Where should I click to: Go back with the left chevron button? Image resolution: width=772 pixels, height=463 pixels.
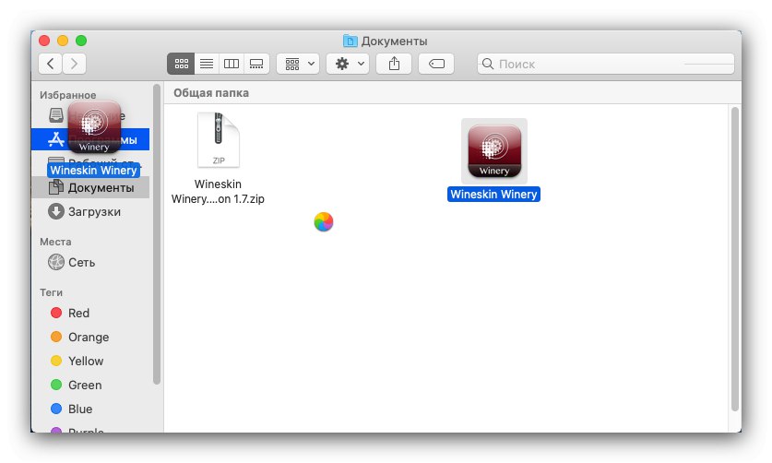(50, 64)
